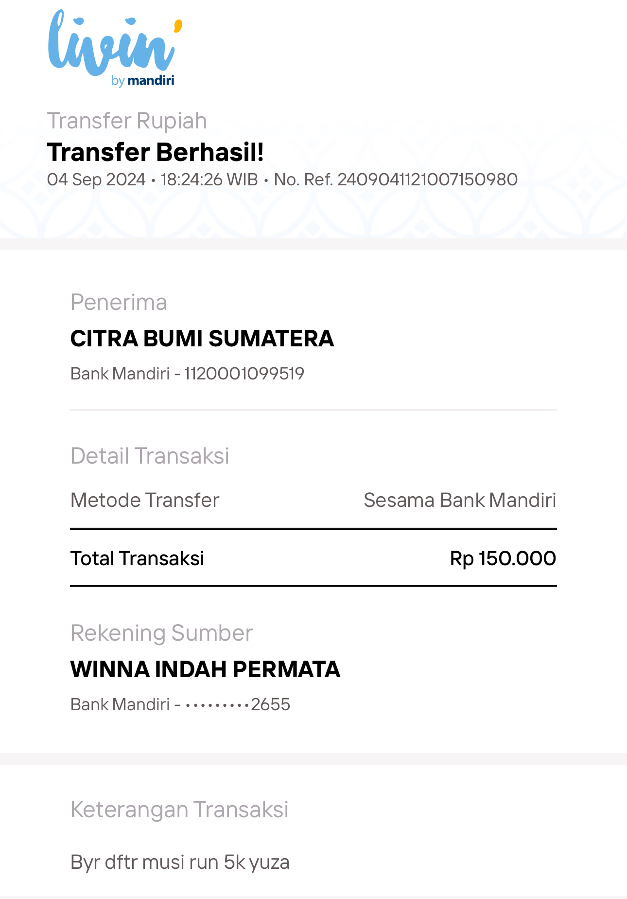Click the orange apostrophe in Livin' logo
The height and width of the screenshot is (899, 627).
pyautogui.click(x=178, y=26)
